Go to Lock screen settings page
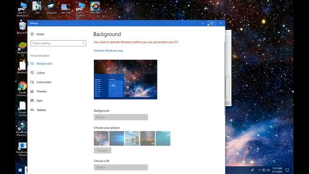This screenshot has width=309, height=174. (44, 82)
